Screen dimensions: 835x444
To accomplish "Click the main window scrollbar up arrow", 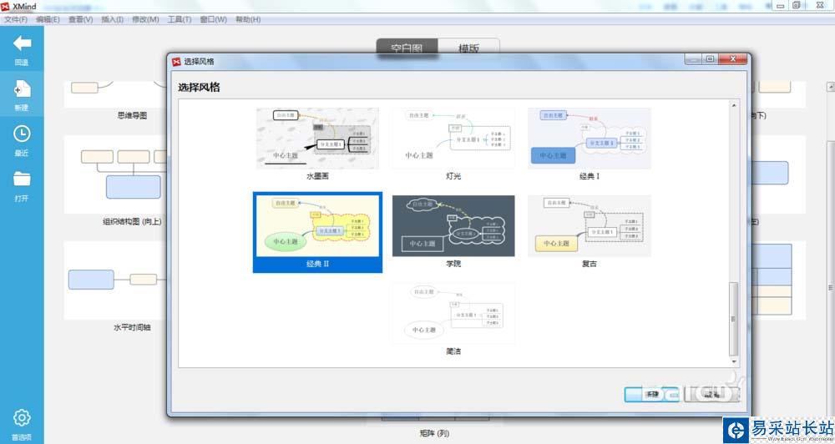I will click(x=830, y=86).
